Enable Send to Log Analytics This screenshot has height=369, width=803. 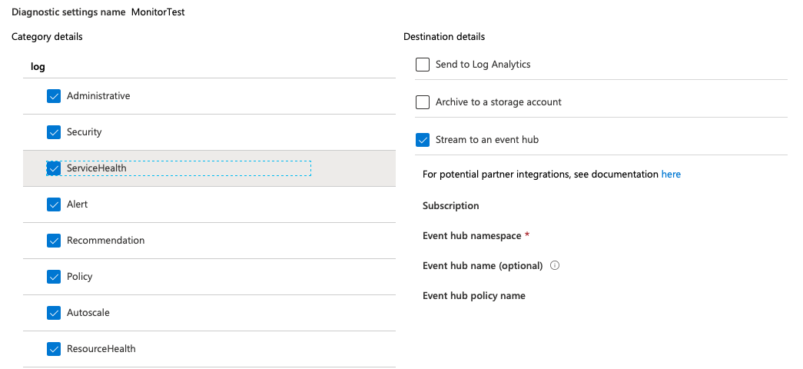tap(423, 65)
